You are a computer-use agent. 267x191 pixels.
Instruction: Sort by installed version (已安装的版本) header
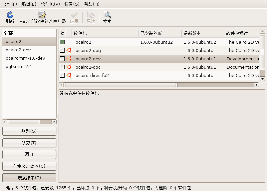tap(160, 33)
